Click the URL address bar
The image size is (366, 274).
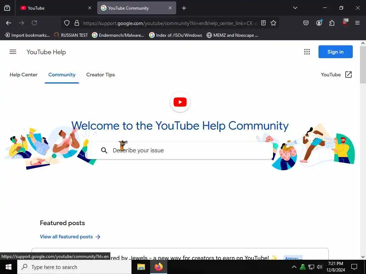[170, 23]
